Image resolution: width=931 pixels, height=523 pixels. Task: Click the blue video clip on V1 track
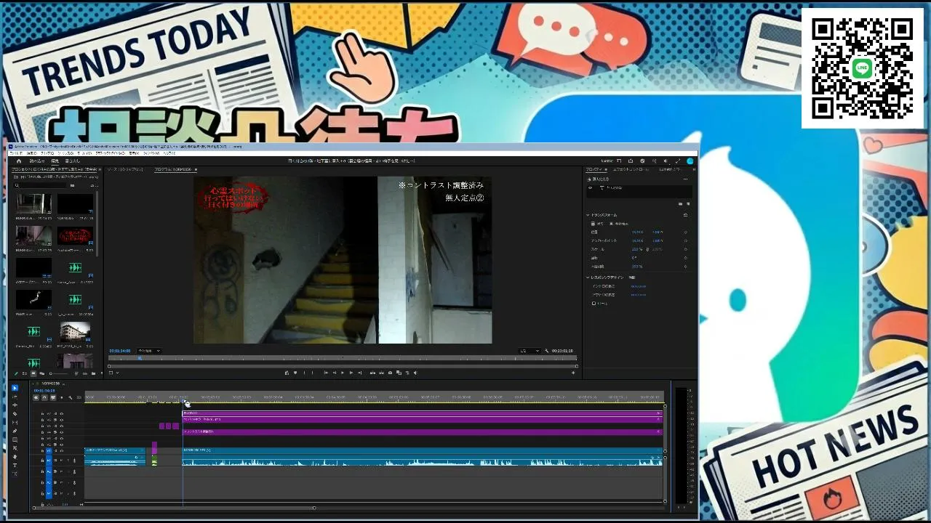tap(422, 450)
